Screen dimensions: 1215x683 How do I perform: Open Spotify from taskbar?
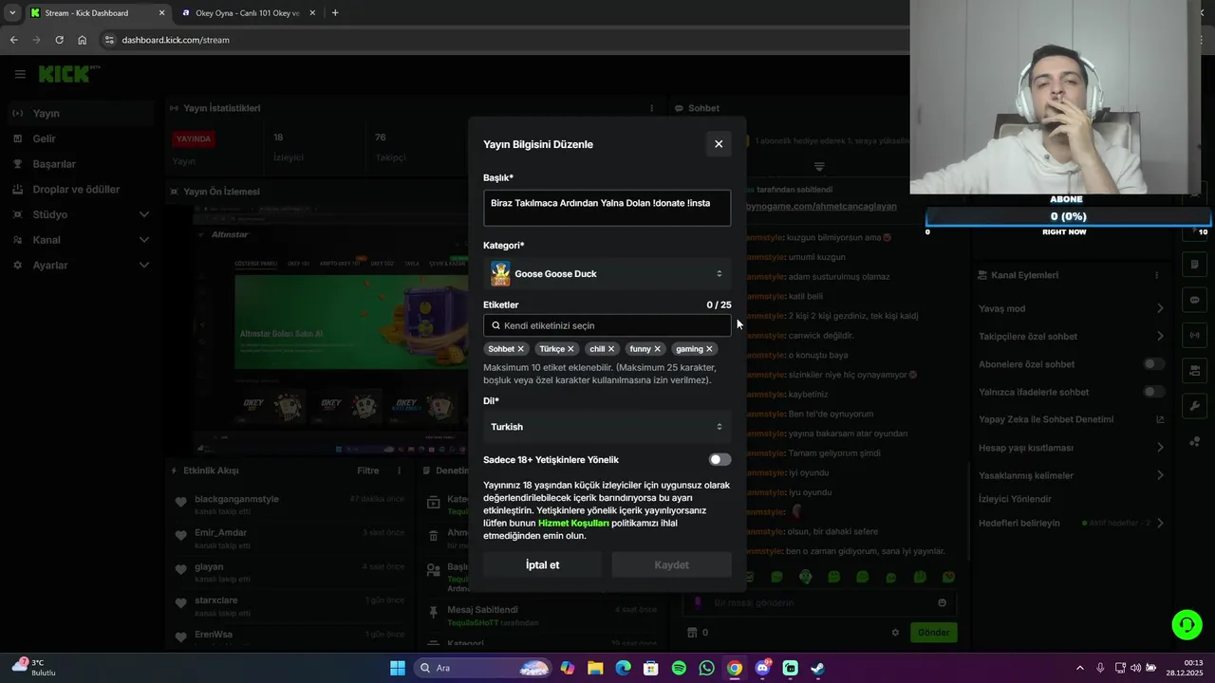pos(679,668)
